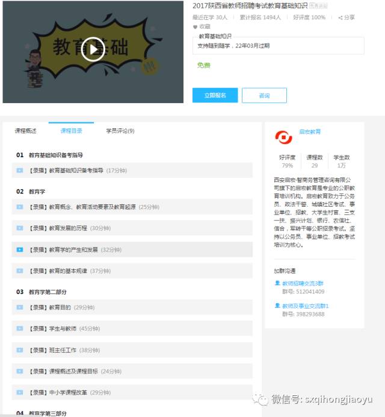
Task: Open the 启宏教育 institution link
Action: tap(310, 131)
